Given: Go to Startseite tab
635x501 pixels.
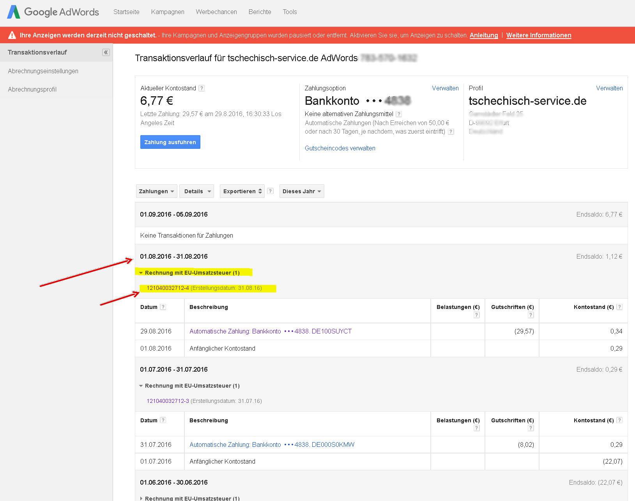Looking at the screenshot, I should tap(126, 12).
